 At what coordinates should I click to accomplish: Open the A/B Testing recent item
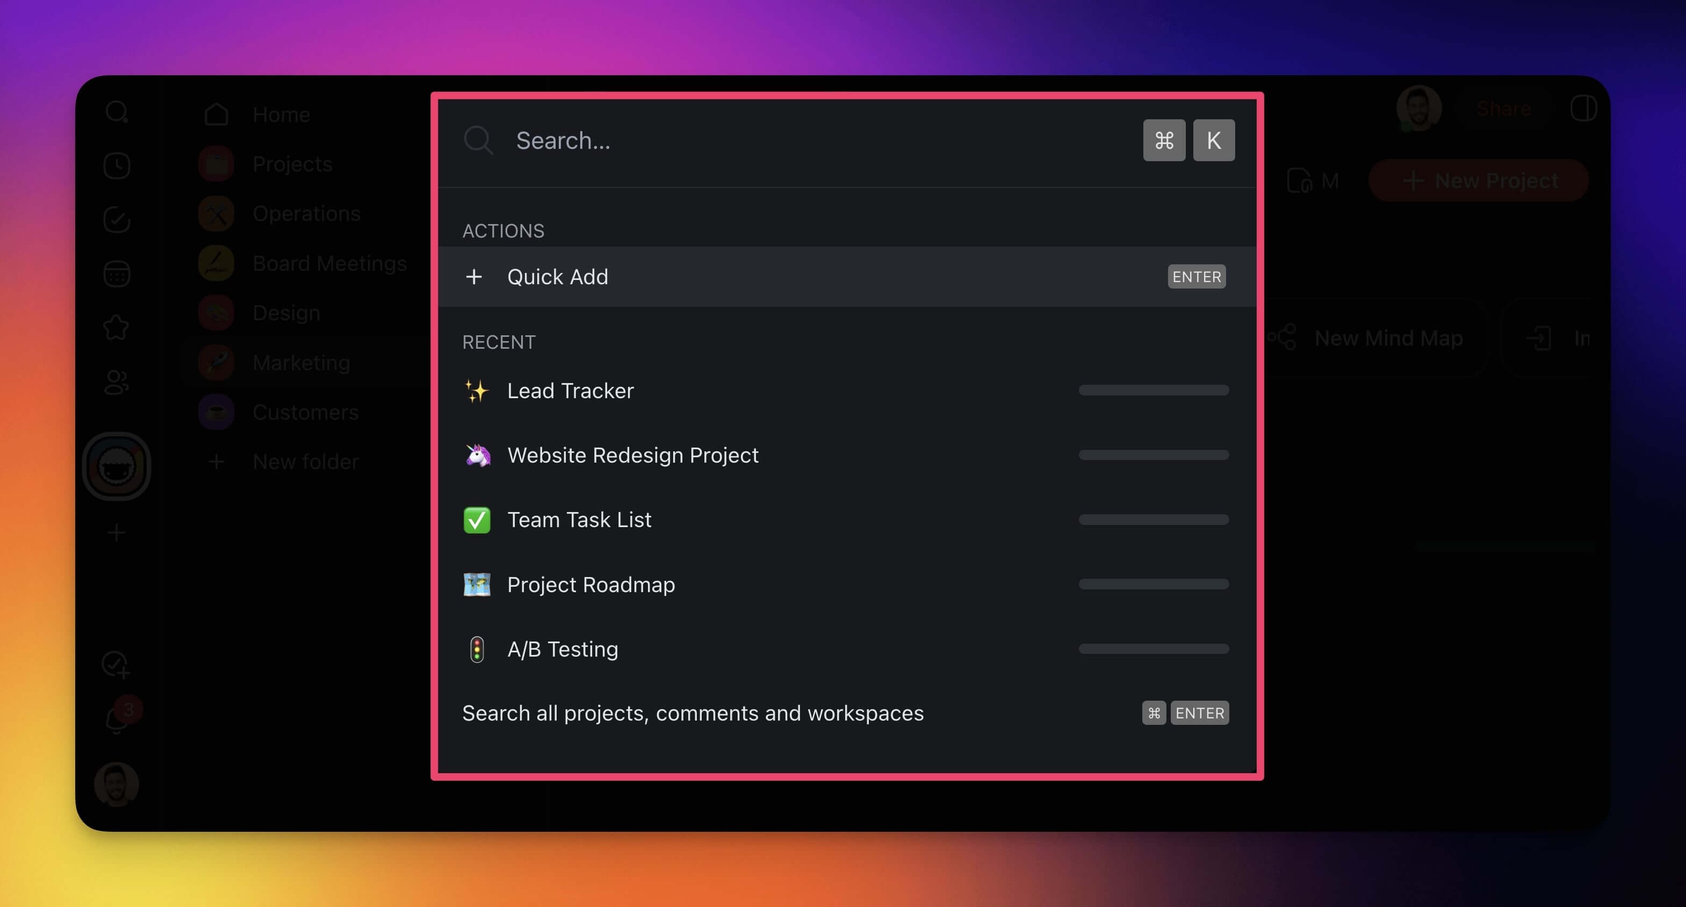(562, 649)
